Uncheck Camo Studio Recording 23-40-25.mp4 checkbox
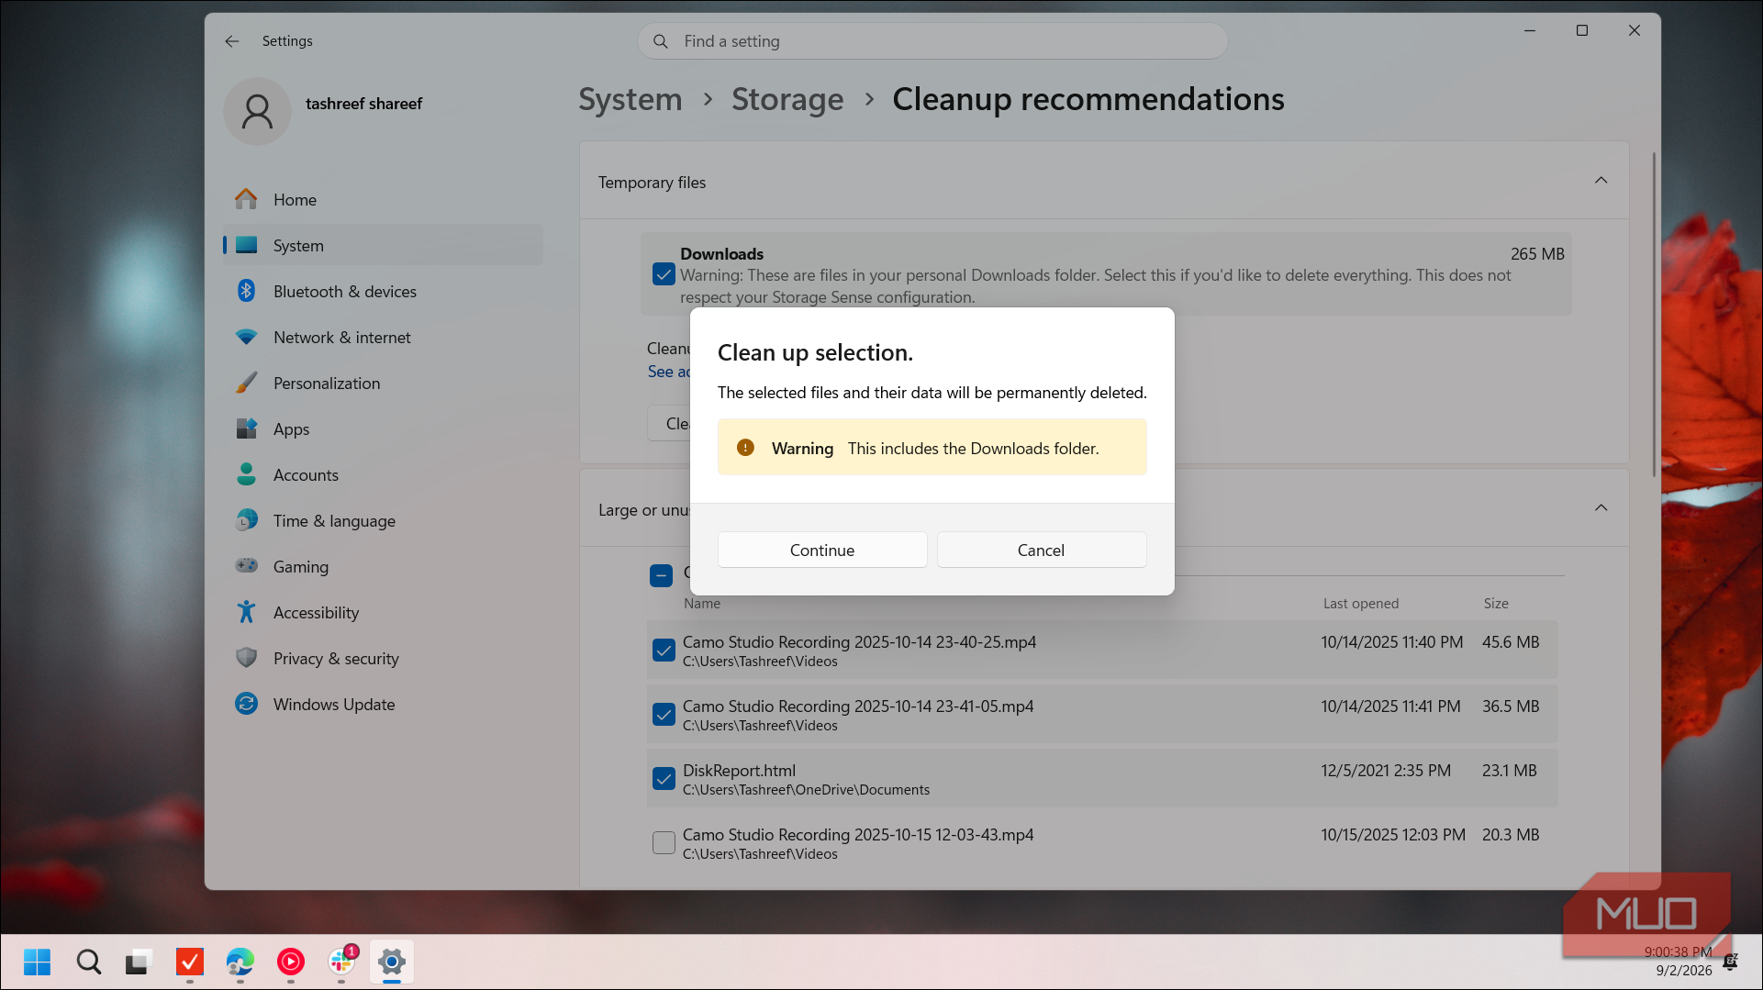The width and height of the screenshot is (1763, 990). [x=664, y=650]
